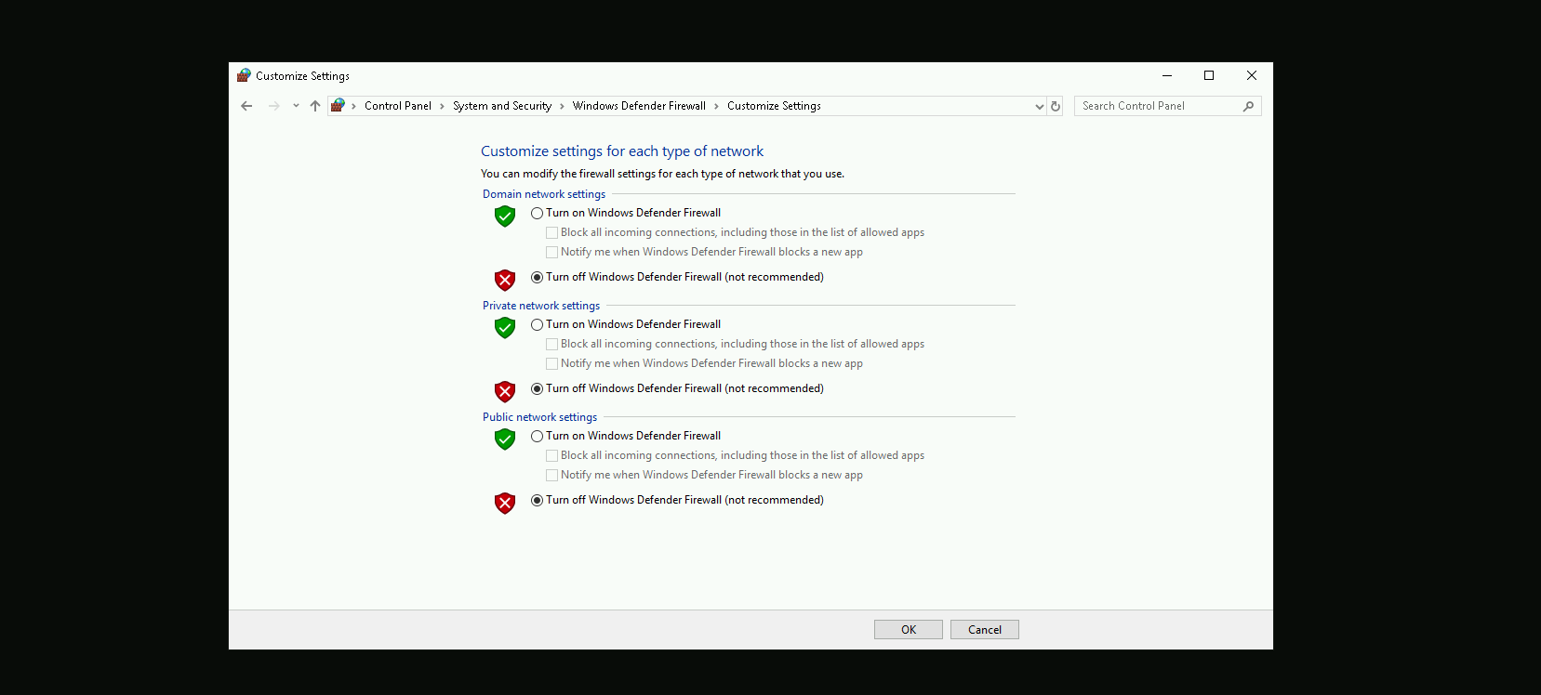
Task: Turn on Windows Defender Firewall for Private network
Action: click(x=538, y=325)
